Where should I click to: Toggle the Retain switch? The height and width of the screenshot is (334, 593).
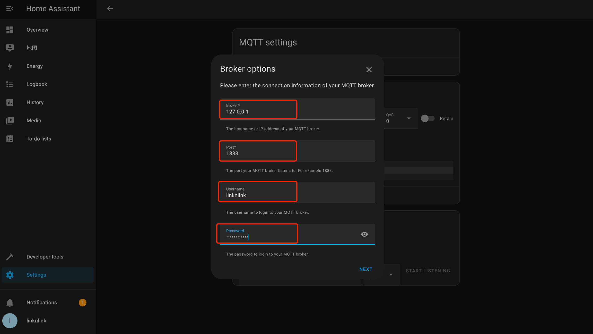pos(428,119)
